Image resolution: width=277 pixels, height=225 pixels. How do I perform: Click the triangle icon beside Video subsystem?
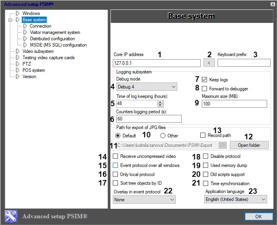[17, 51]
